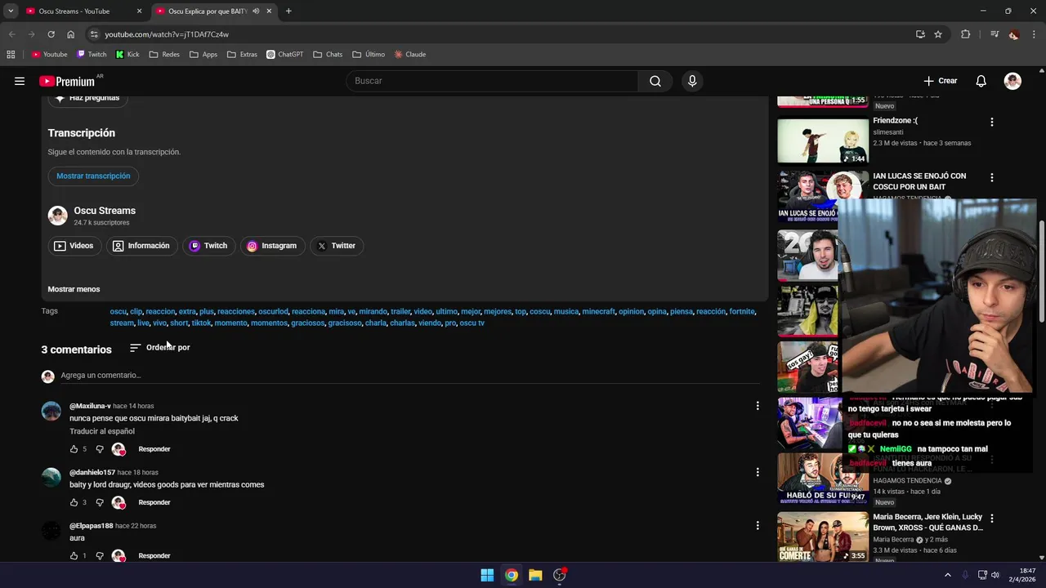Image resolution: width=1046 pixels, height=588 pixels.
Task: Open a new browser tab
Action: tap(288, 11)
